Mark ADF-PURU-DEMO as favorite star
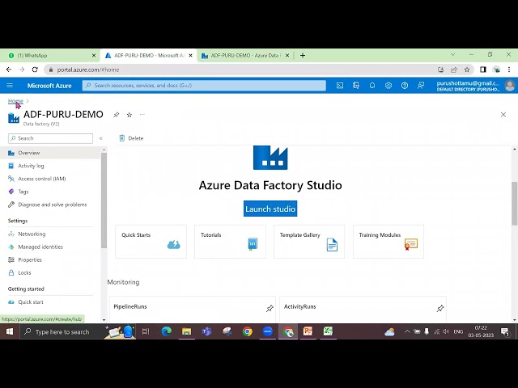 pos(129,115)
